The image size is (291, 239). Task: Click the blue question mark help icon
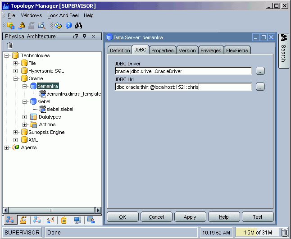68,26
